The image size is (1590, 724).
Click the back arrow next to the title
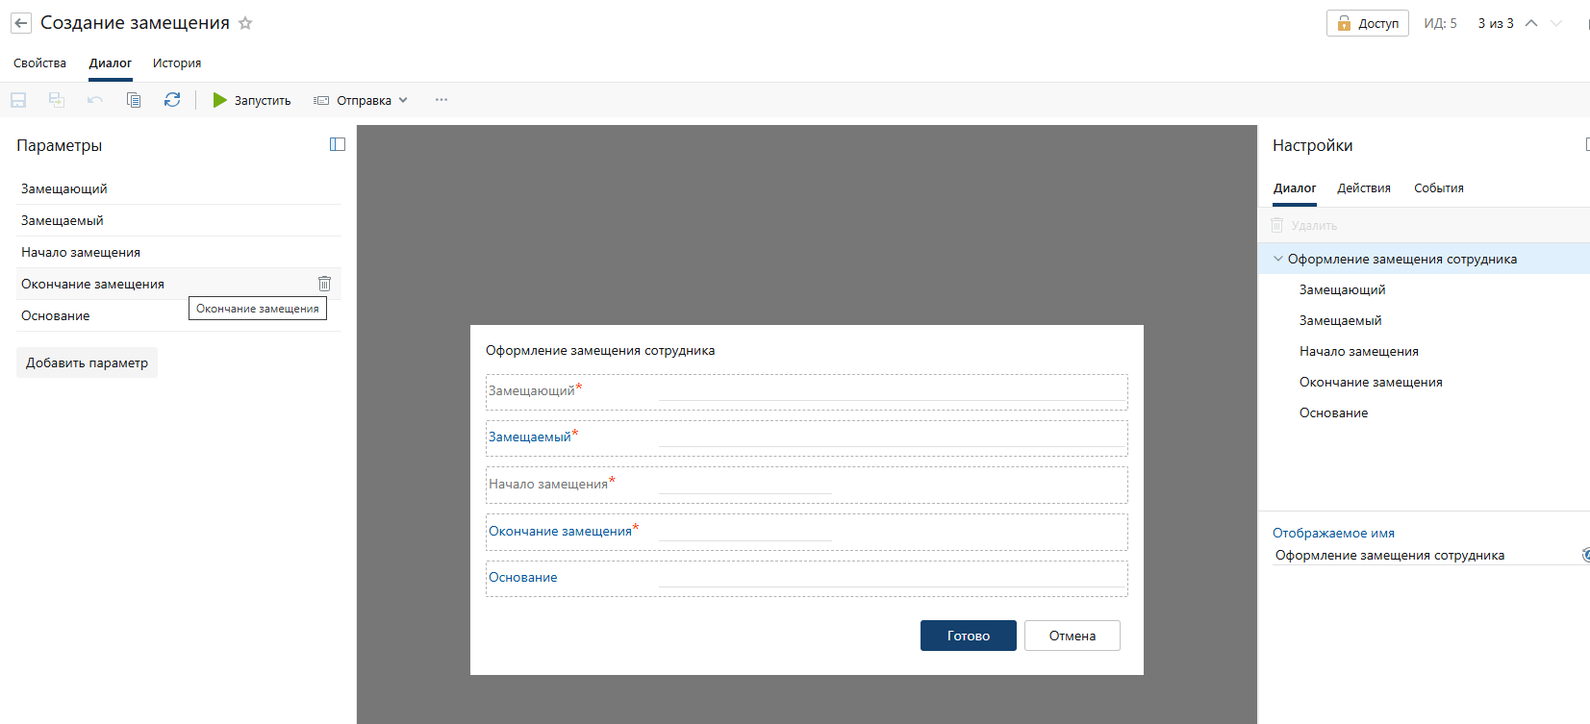(x=21, y=23)
